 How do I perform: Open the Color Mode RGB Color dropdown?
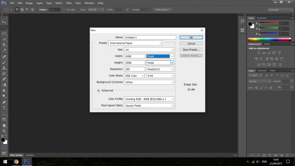(134, 76)
